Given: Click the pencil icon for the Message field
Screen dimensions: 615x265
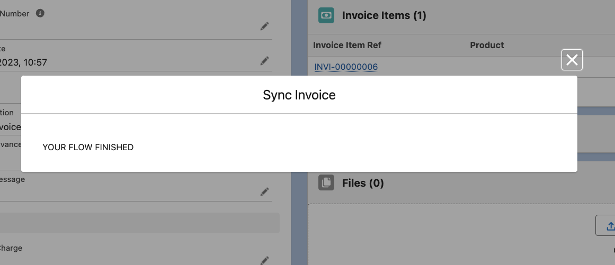Looking at the screenshot, I should [264, 191].
